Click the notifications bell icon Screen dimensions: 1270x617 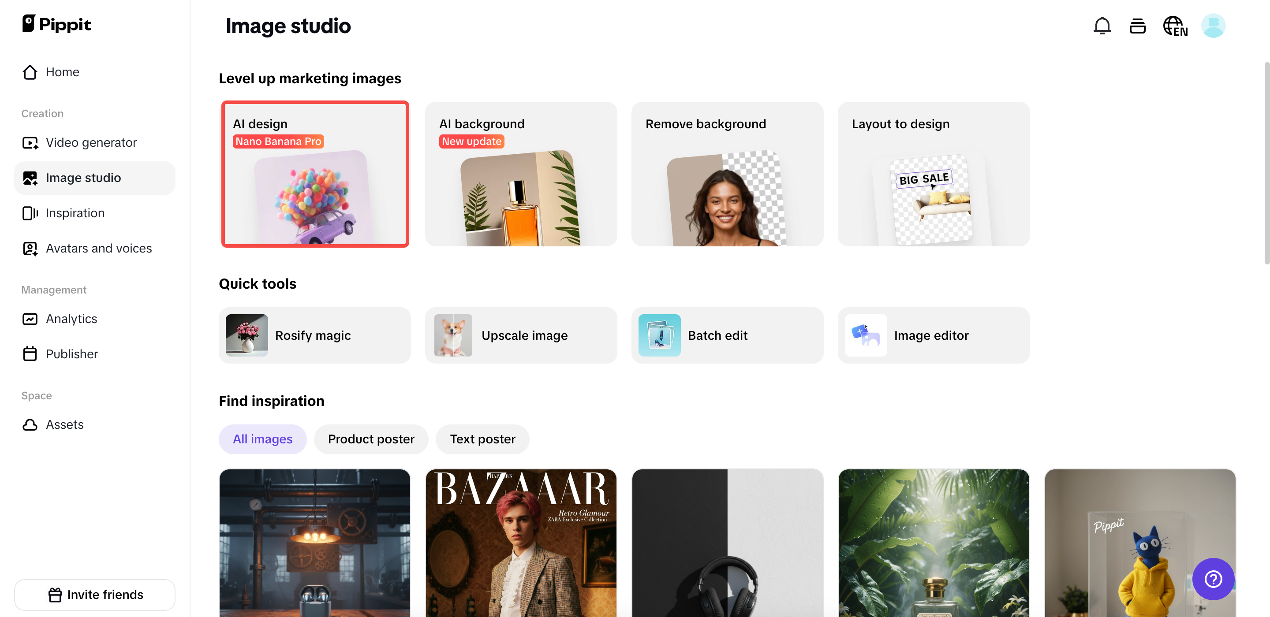1102,26
